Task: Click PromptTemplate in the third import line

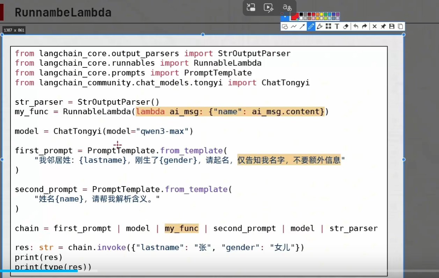Action: 218,73
